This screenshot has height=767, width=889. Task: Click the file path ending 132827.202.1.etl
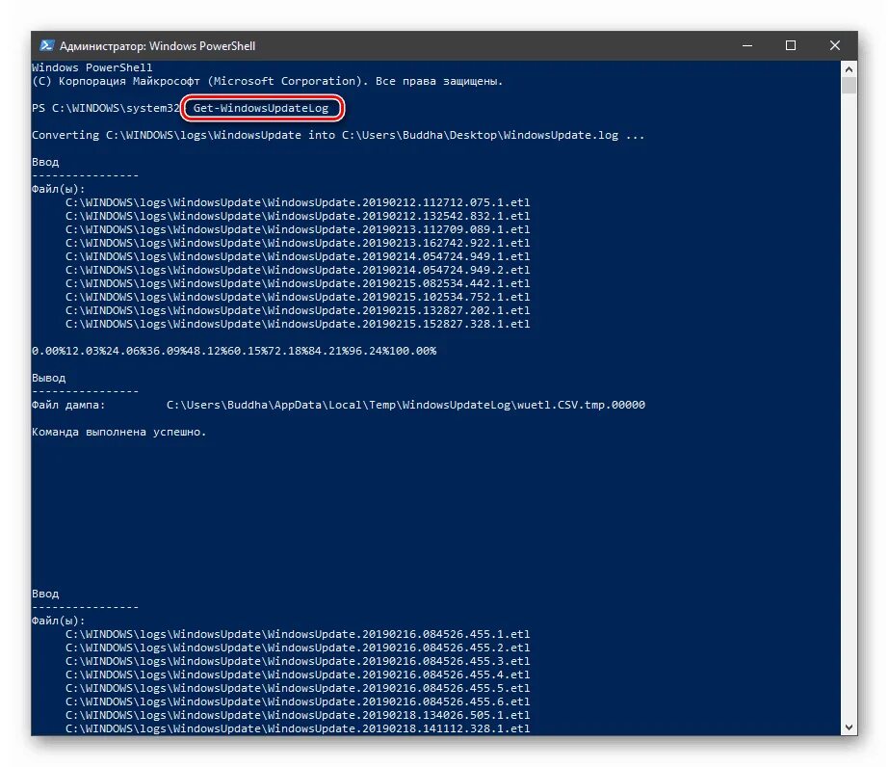coord(298,310)
